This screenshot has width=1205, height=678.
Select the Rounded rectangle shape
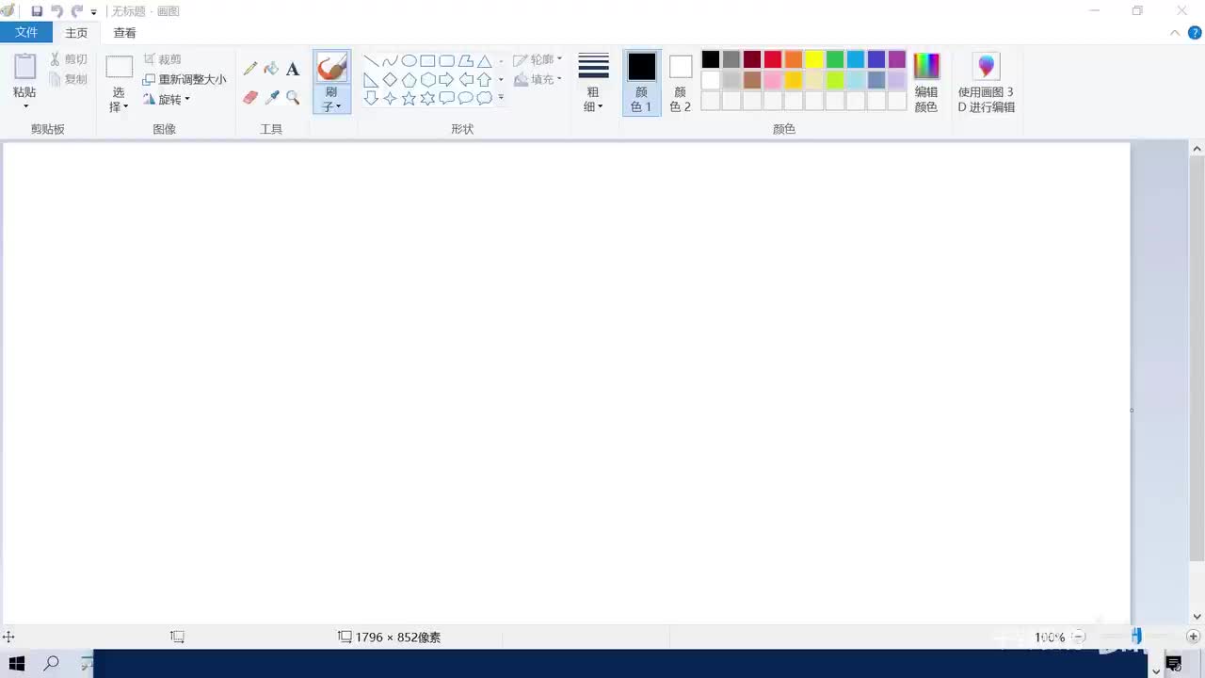(x=446, y=61)
